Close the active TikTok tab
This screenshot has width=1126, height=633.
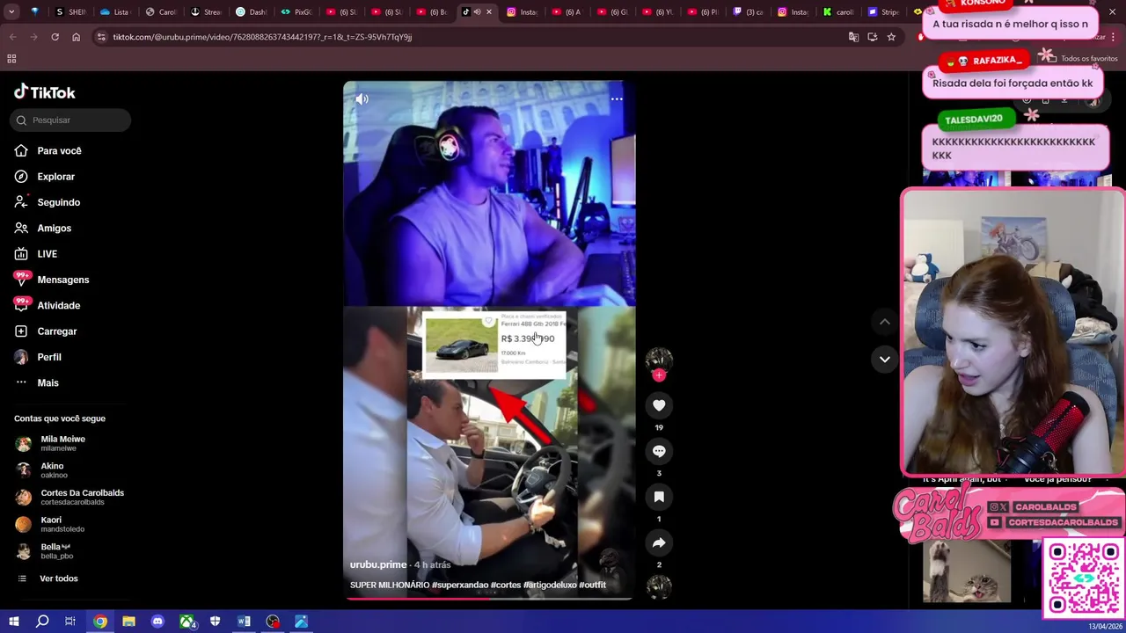(x=489, y=12)
